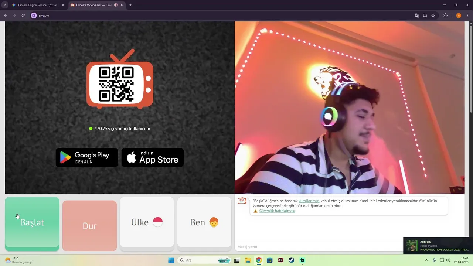Image resolution: width=473 pixels, height=266 pixels.
Task: Go back to the previous page
Action: [6, 16]
